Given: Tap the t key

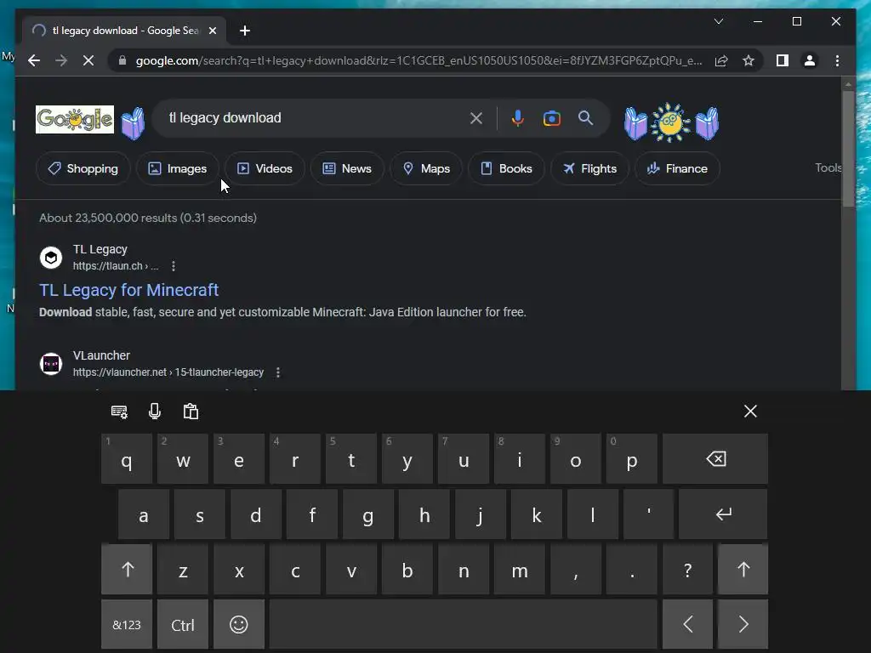Looking at the screenshot, I should [351, 458].
